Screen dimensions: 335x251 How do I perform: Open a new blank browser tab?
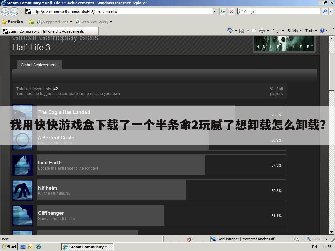tap(104, 31)
